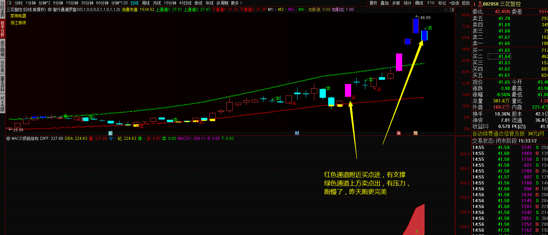Open the 成交明细 side tab

[x=2, y=48]
